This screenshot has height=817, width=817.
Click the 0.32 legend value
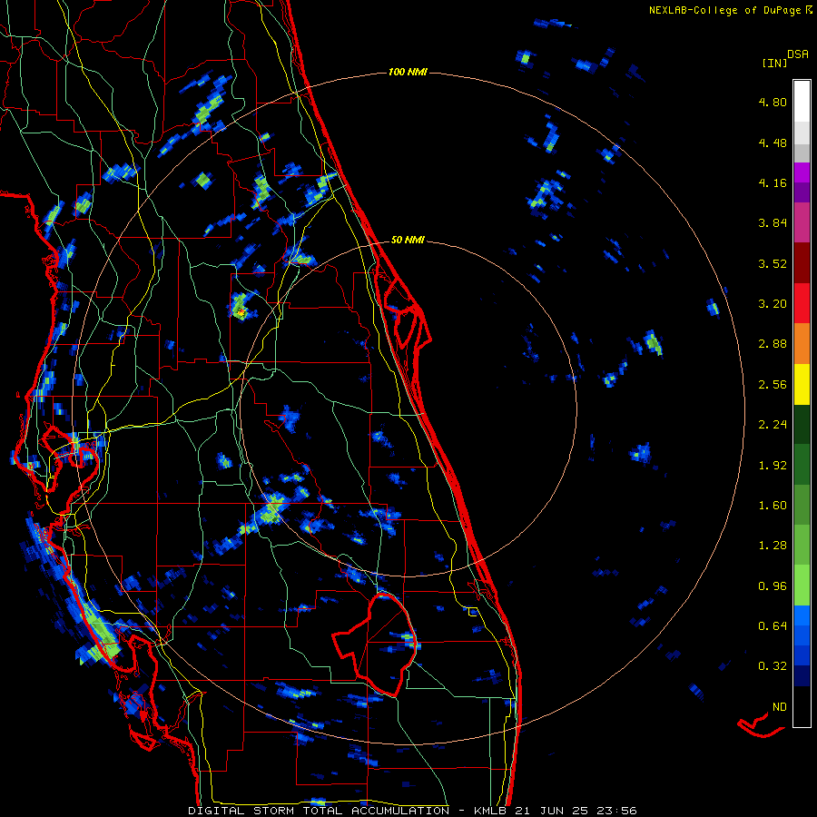[773, 666]
